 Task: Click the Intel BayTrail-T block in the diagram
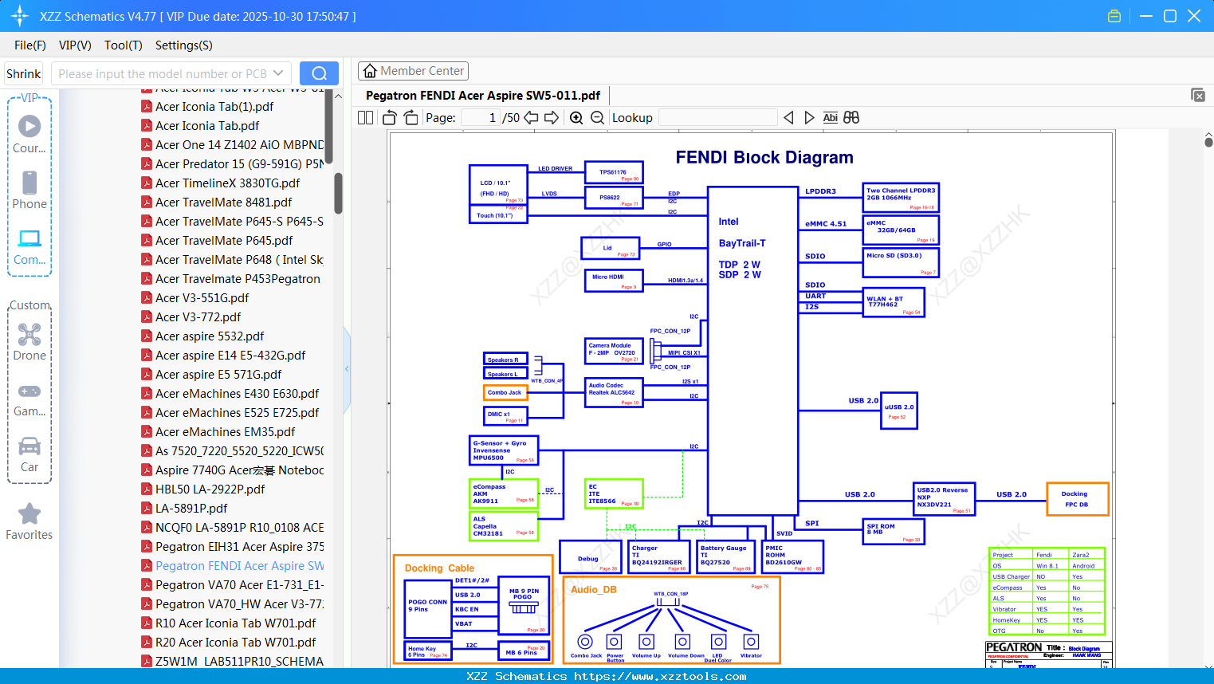click(x=753, y=351)
